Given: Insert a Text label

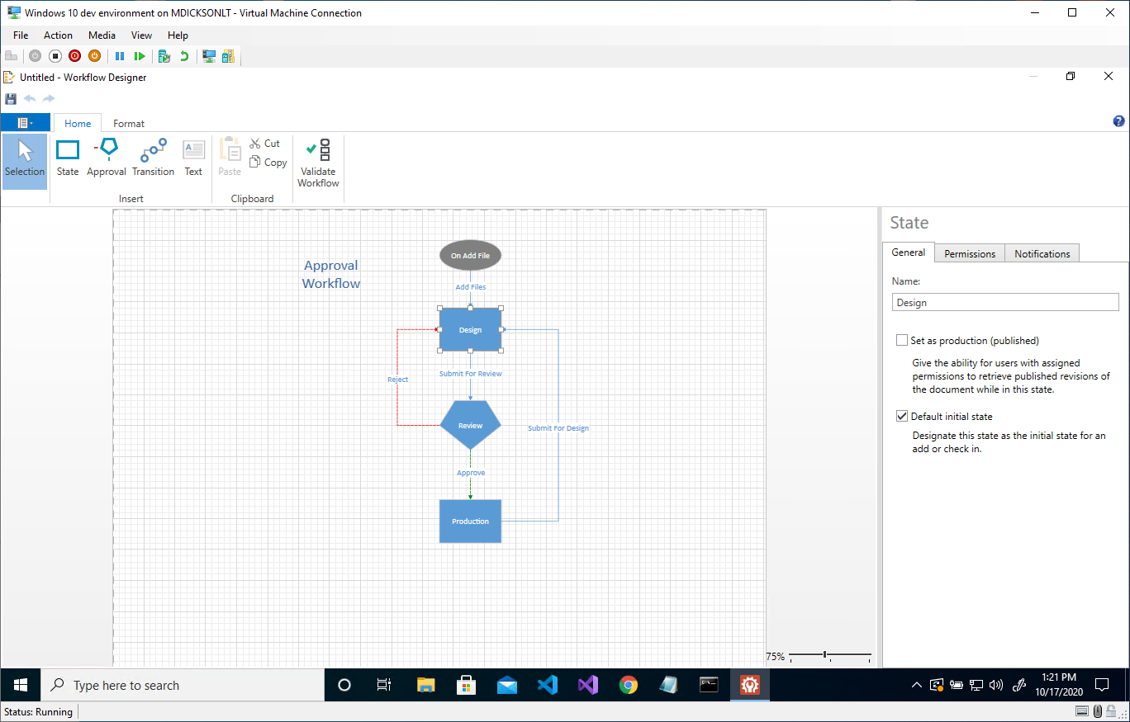Looking at the screenshot, I should point(193,158).
